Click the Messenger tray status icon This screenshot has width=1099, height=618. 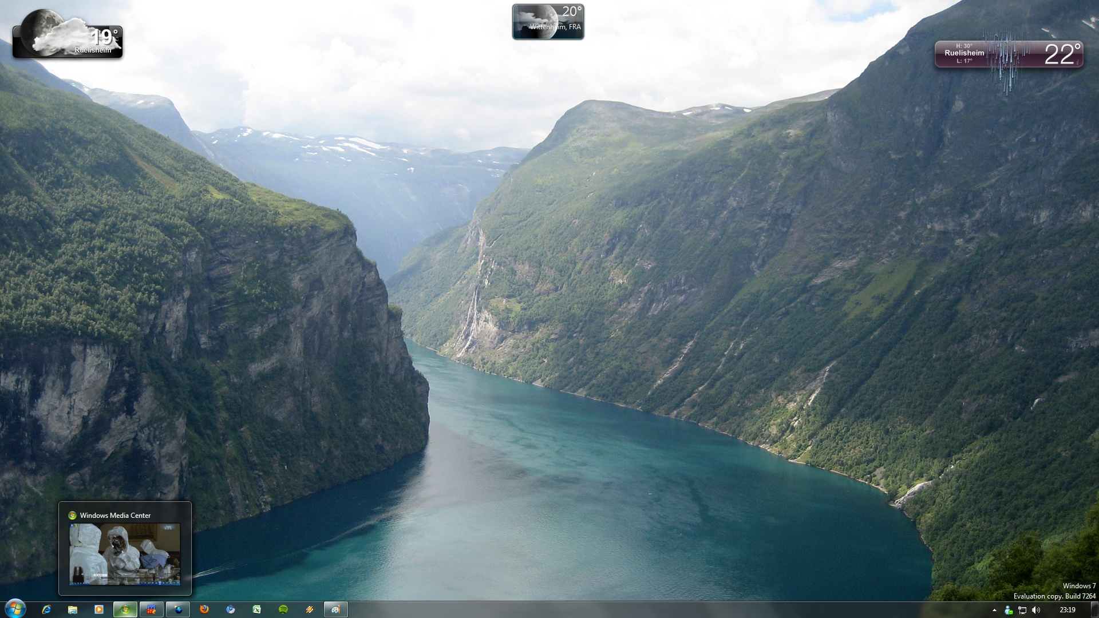click(1009, 610)
